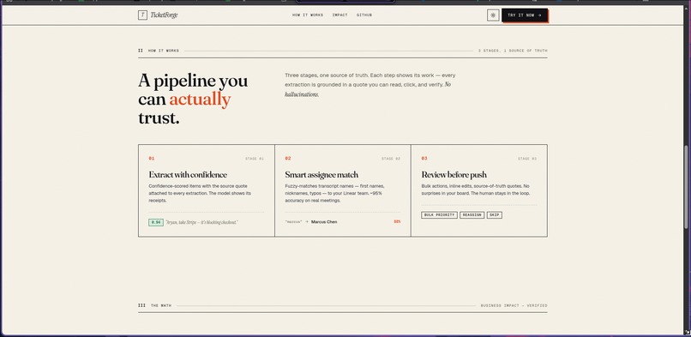Click the Marcus Chen matched name

324,222
